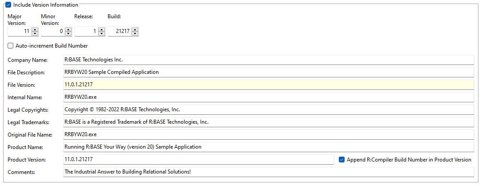Click the File Description label
This screenshot has height=186, width=482.
pos(26,73)
